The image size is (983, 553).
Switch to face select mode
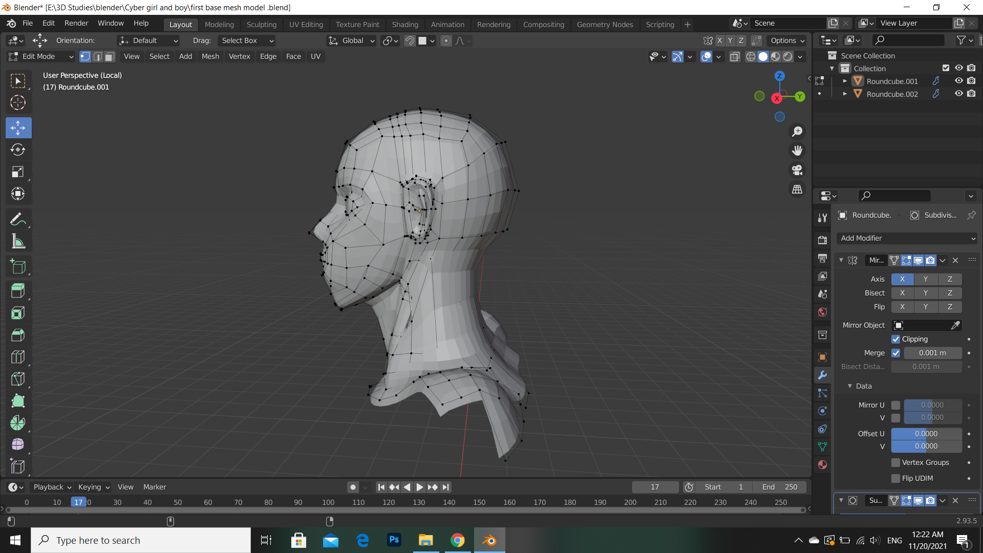pos(110,56)
